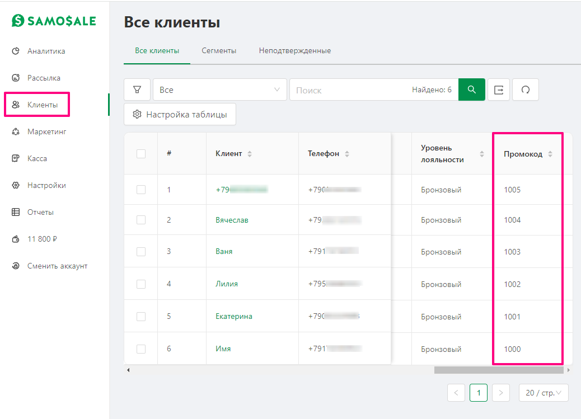581x419 pixels.
Task: Check the box for Имя row
Action: coord(141,349)
